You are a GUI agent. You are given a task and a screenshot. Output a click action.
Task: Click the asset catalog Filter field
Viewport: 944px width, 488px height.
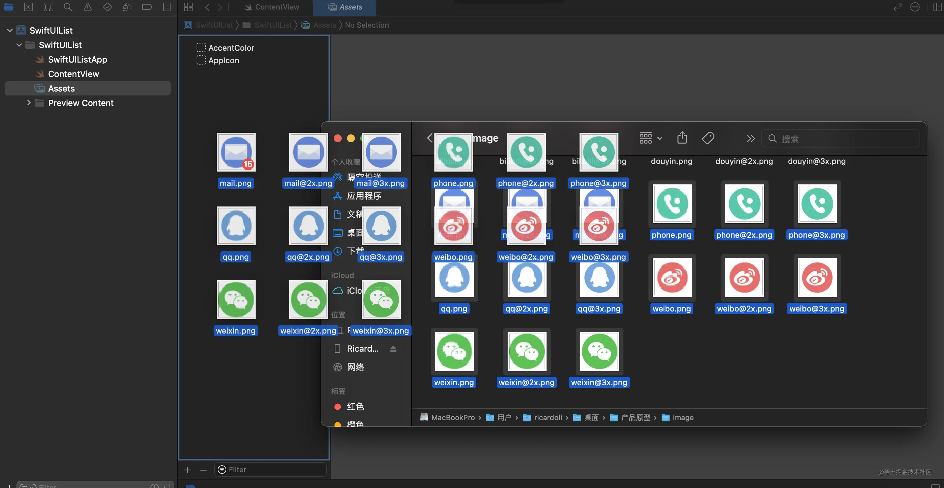tap(270, 470)
